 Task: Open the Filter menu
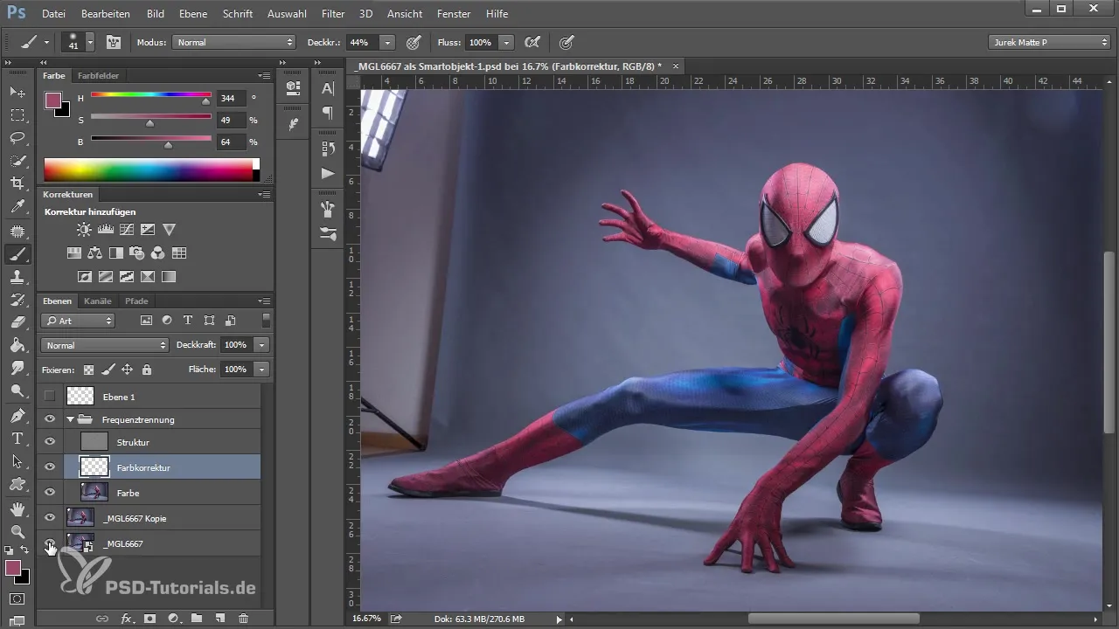[332, 14]
